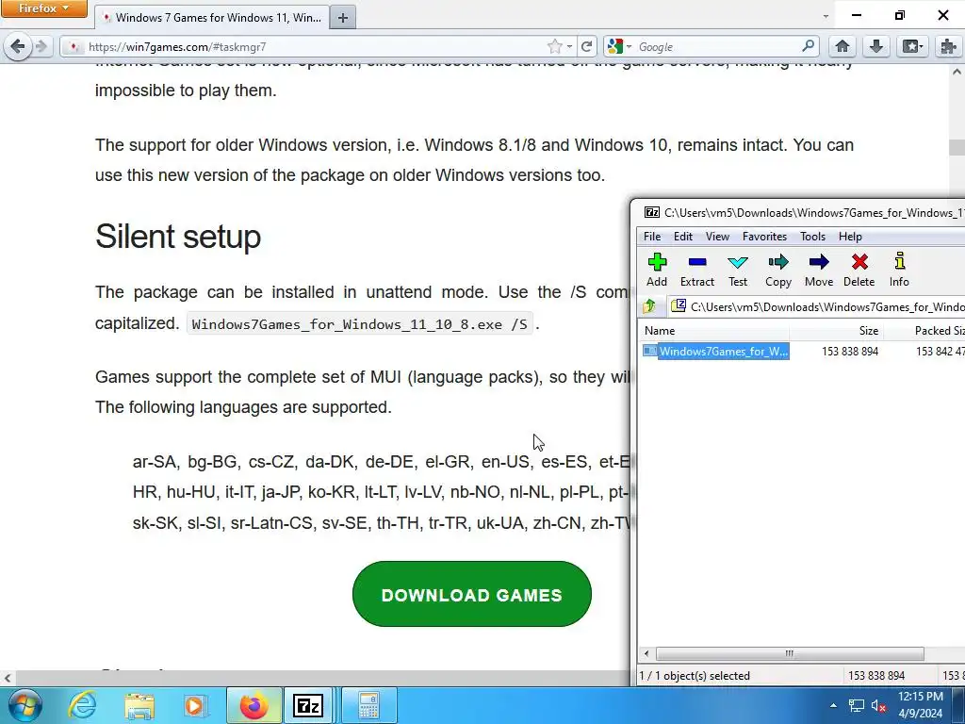
Task: Click the muted volume tray icon
Action: coord(879,706)
